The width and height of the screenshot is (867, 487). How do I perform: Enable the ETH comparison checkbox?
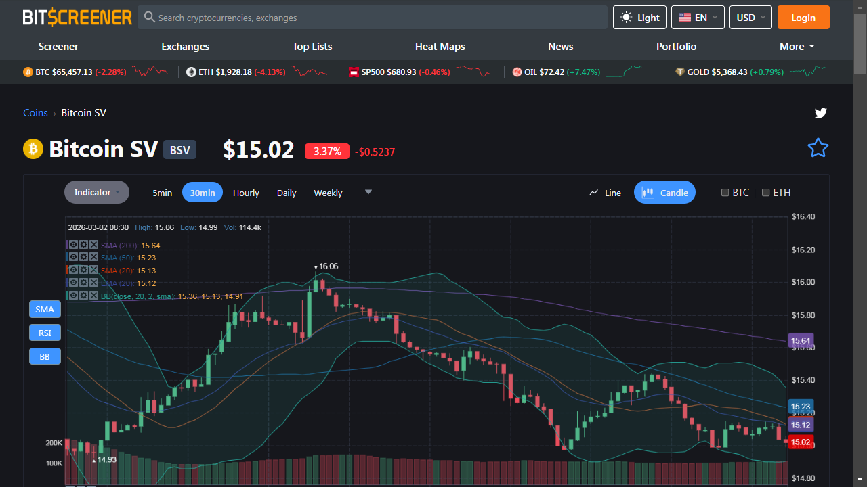pyautogui.click(x=766, y=193)
